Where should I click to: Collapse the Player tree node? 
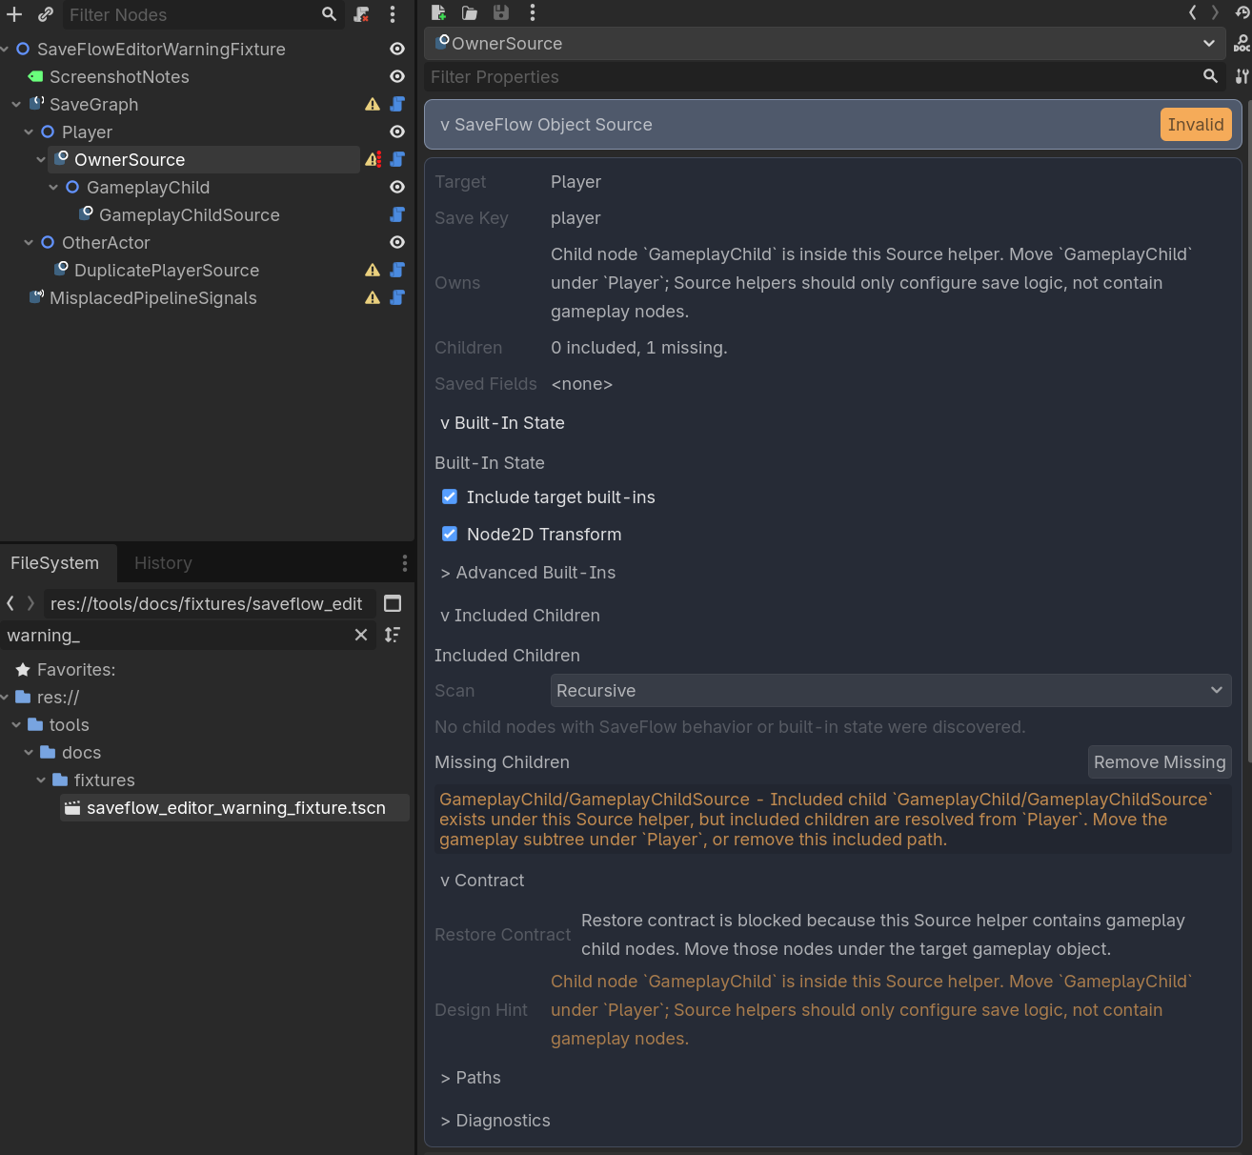pos(29,132)
